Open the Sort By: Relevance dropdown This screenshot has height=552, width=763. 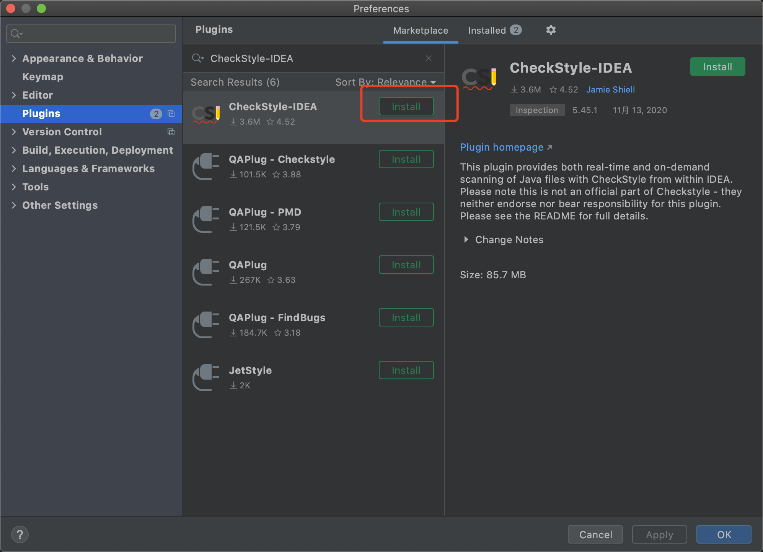(386, 82)
